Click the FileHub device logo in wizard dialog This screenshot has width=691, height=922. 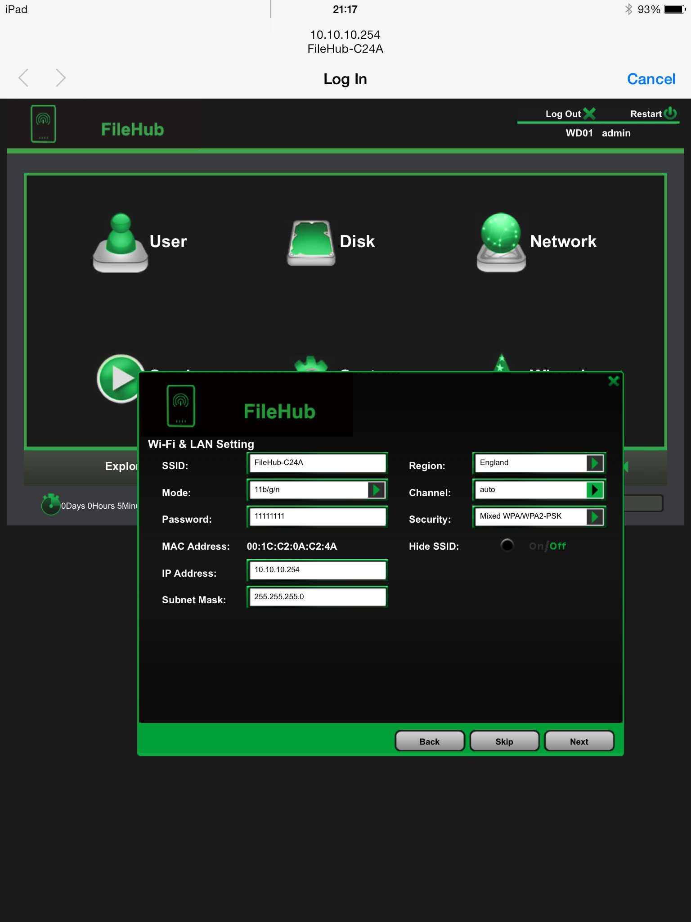tap(181, 406)
